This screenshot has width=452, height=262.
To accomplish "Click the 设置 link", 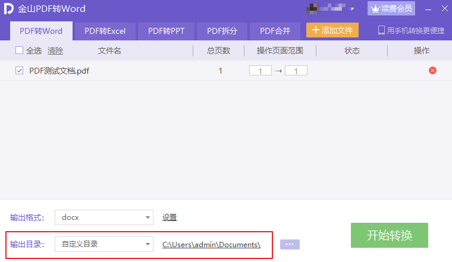I will [169, 217].
